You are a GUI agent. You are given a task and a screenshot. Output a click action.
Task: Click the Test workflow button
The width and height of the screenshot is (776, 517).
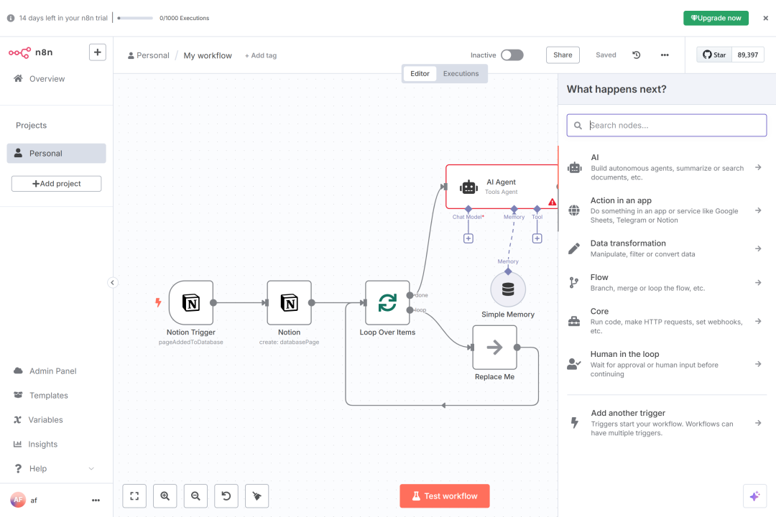click(x=445, y=495)
